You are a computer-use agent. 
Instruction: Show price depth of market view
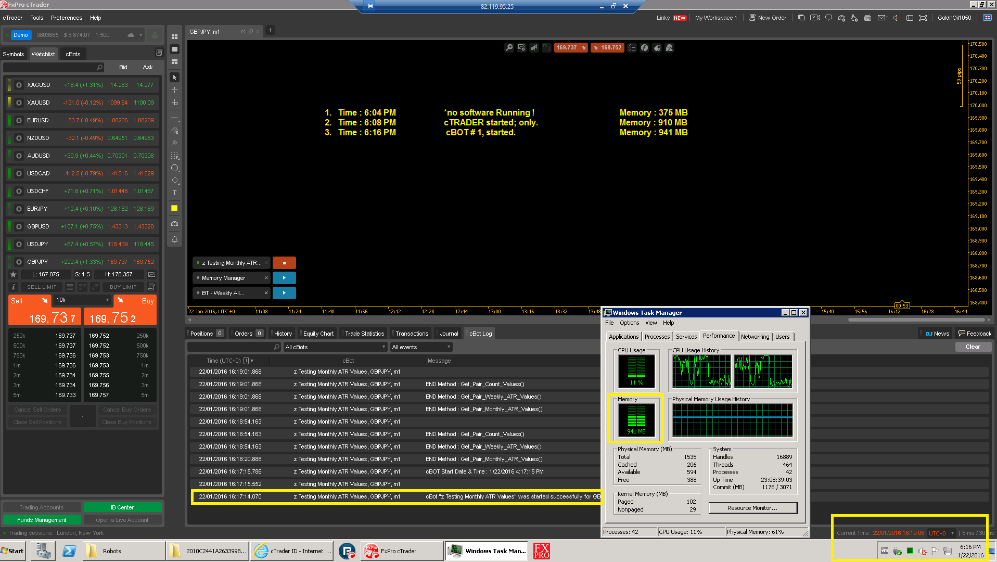[x=82, y=287]
